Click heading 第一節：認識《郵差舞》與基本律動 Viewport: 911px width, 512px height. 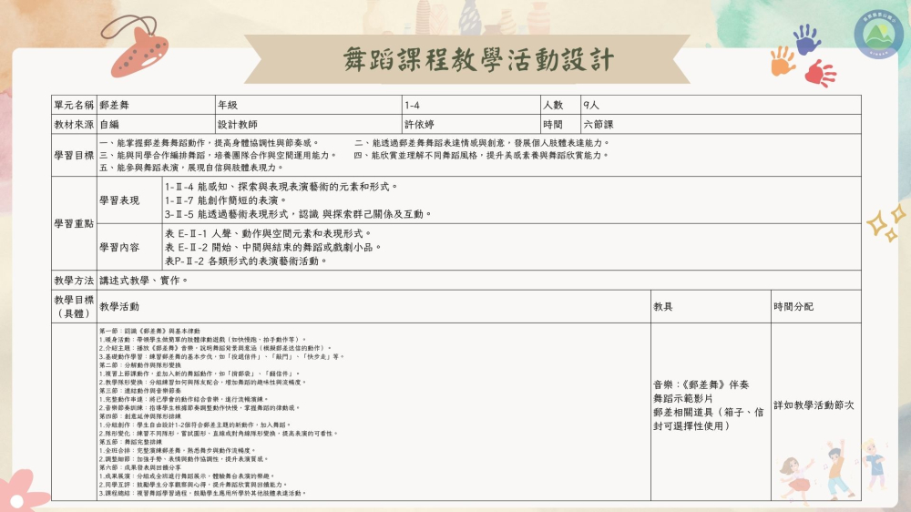pos(150,331)
